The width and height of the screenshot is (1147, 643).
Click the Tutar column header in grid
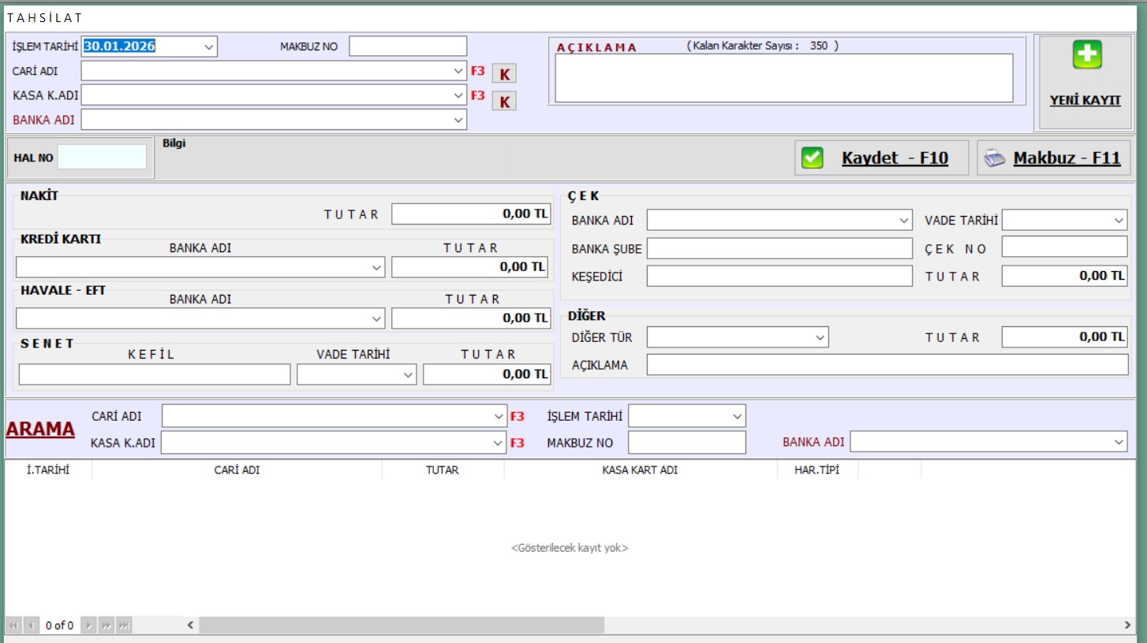[442, 470]
